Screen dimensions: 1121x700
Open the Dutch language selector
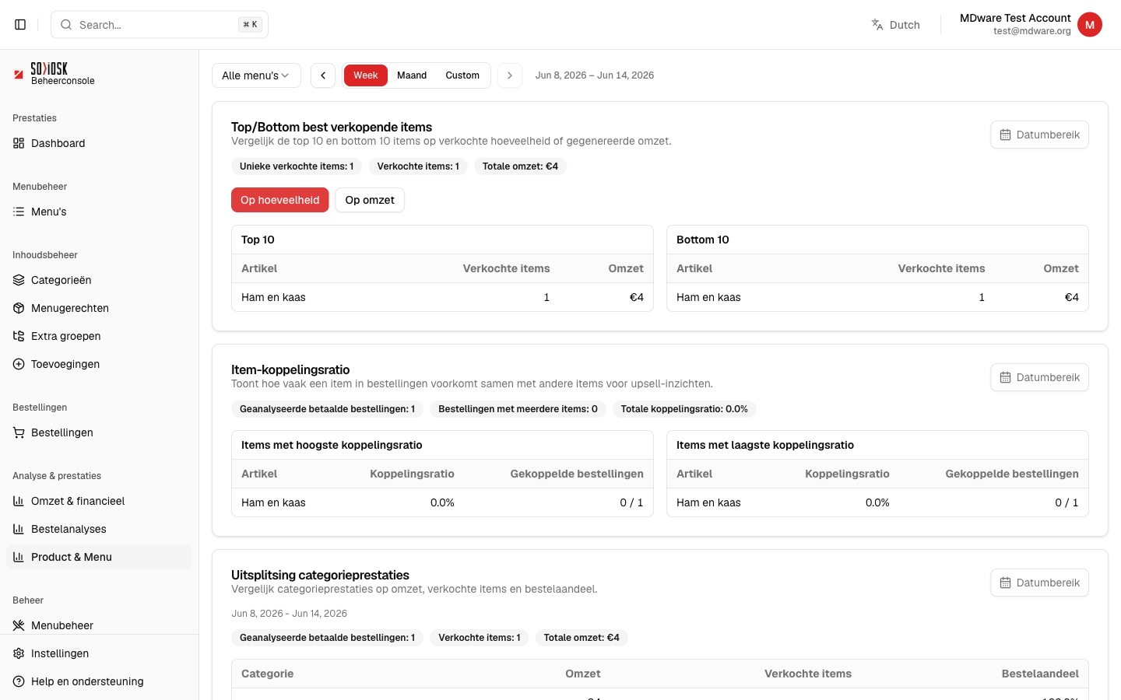click(896, 25)
